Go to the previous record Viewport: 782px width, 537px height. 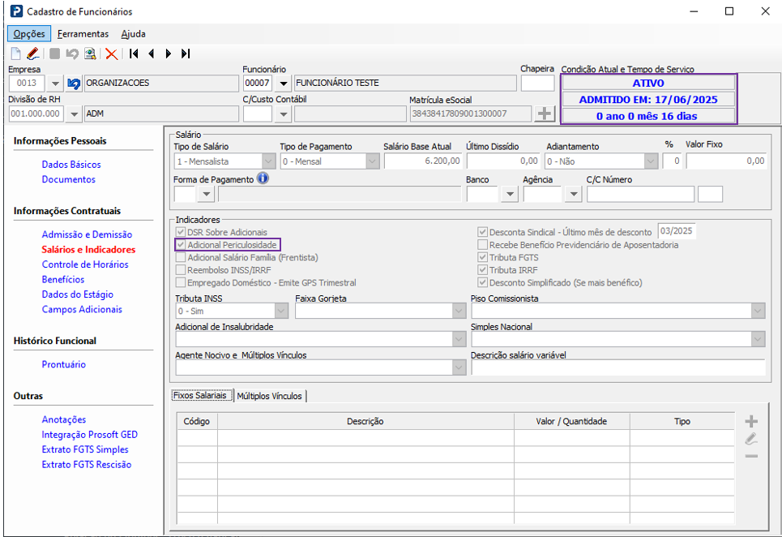tap(151, 54)
